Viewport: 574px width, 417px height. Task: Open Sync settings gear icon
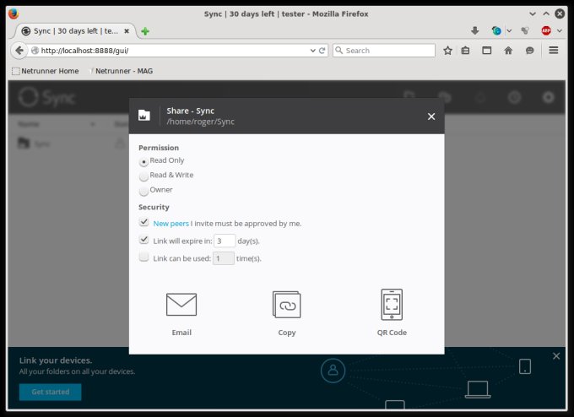(548, 97)
